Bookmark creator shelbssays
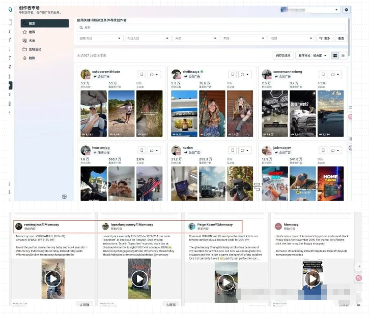This screenshot has height=315, width=369. tap(232, 74)
